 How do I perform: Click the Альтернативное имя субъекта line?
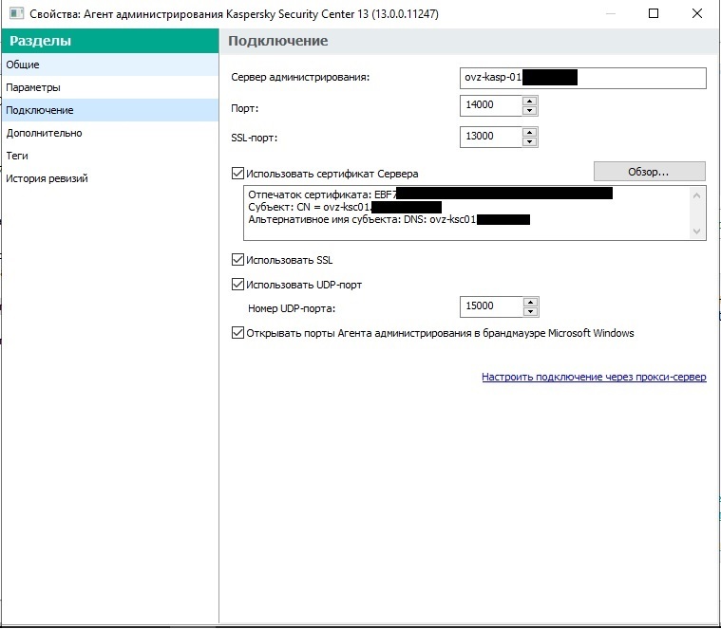coord(389,219)
